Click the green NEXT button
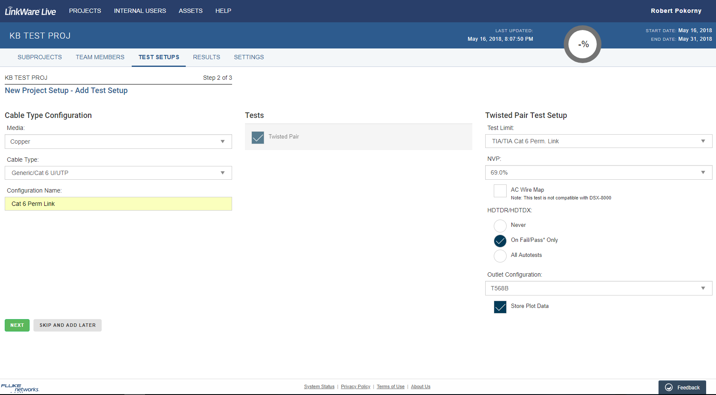This screenshot has width=716, height=395. point(17,325)
